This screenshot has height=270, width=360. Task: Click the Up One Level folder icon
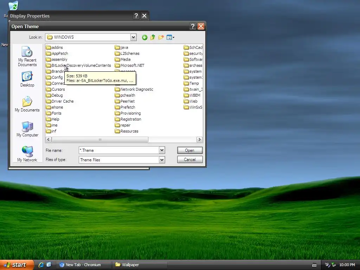pyautogui.click(x=153, y=37)
